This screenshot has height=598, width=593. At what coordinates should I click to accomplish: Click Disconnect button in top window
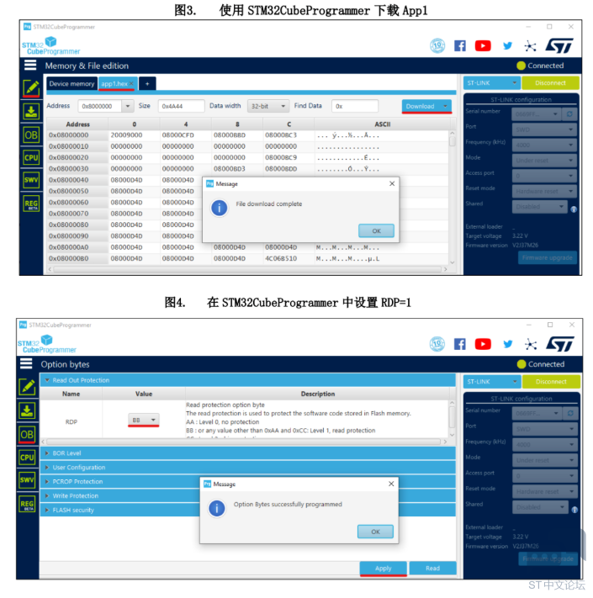(x=550, y=82)
